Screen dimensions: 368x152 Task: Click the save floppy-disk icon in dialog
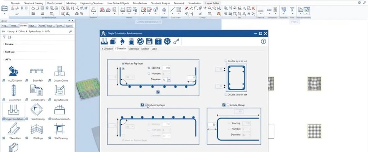[x=149, y=41]
